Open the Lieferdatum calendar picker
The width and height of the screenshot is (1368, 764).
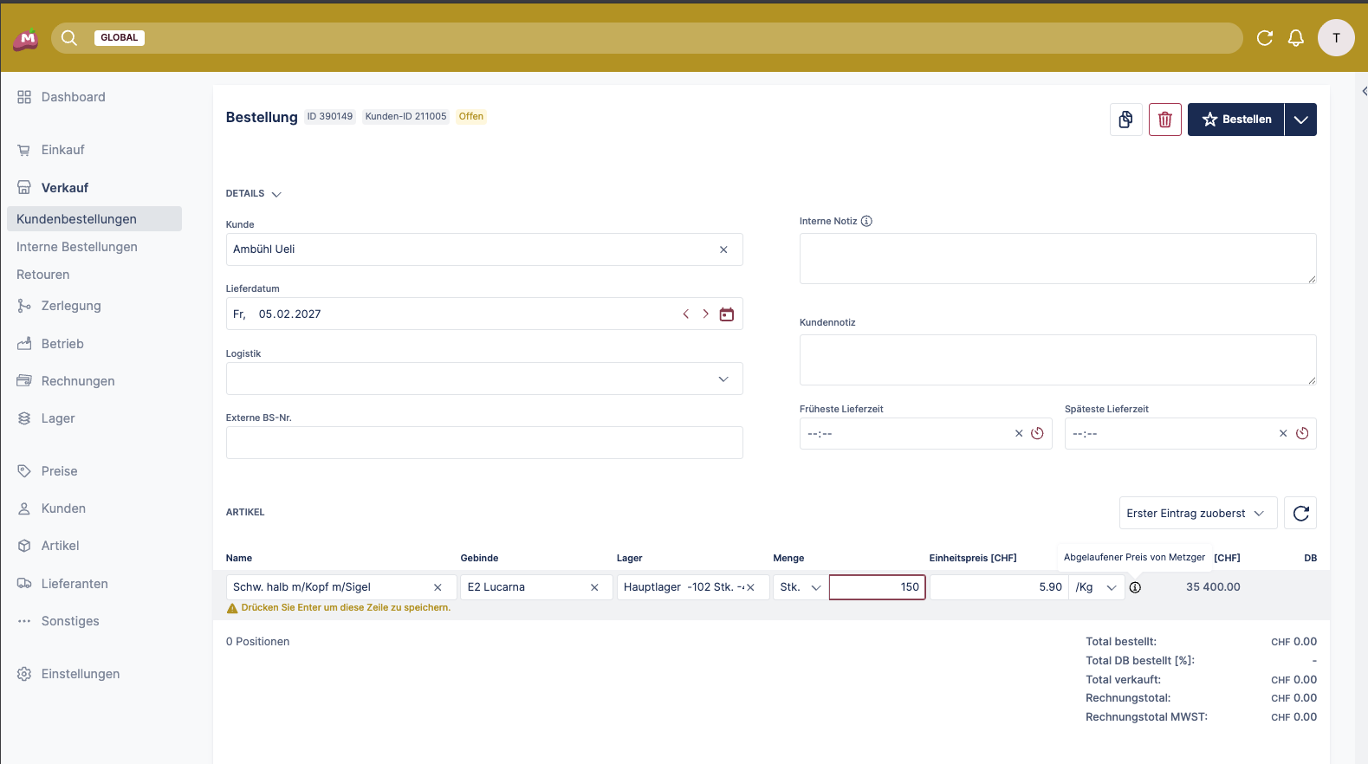(726, 314)
